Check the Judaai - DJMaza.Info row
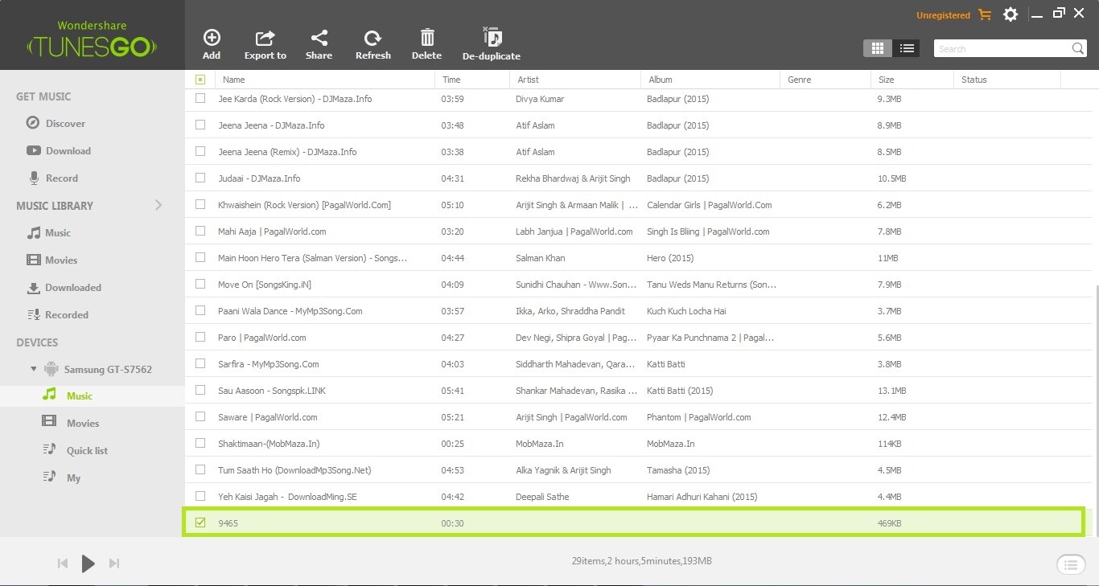Viewport: 1099px width, 586px height. point(200,178)
